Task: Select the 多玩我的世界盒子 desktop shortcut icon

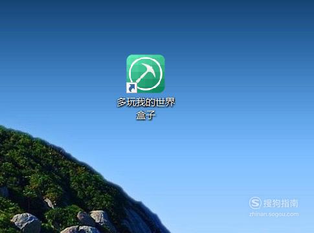Action: [146, 74]
